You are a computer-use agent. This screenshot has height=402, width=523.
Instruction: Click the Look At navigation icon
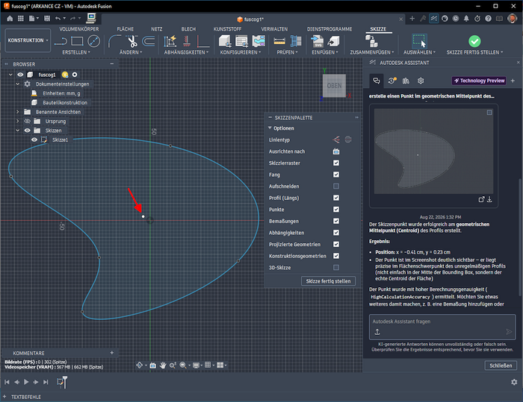pos(152,365)
